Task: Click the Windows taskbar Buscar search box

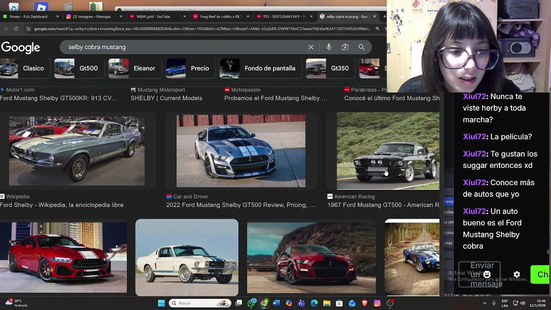Action: (200, 303)
